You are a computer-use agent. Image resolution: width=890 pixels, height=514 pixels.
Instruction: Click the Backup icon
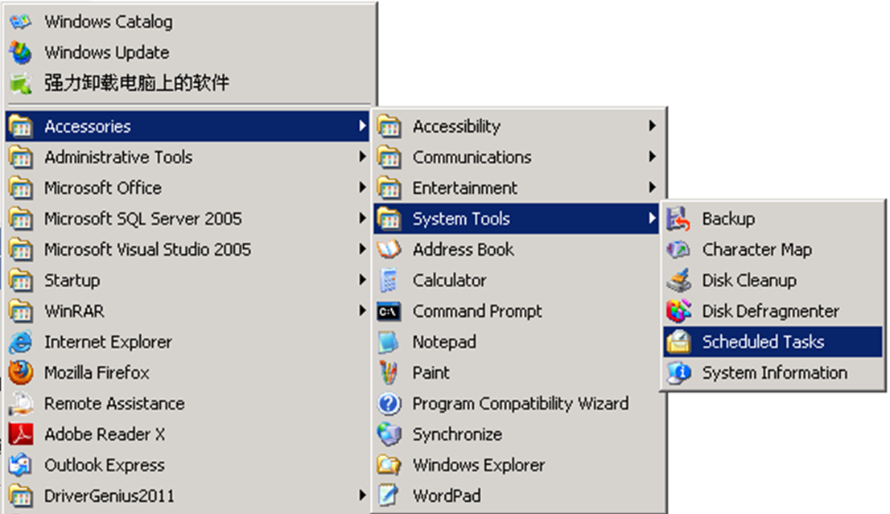(x=679, y=219)
